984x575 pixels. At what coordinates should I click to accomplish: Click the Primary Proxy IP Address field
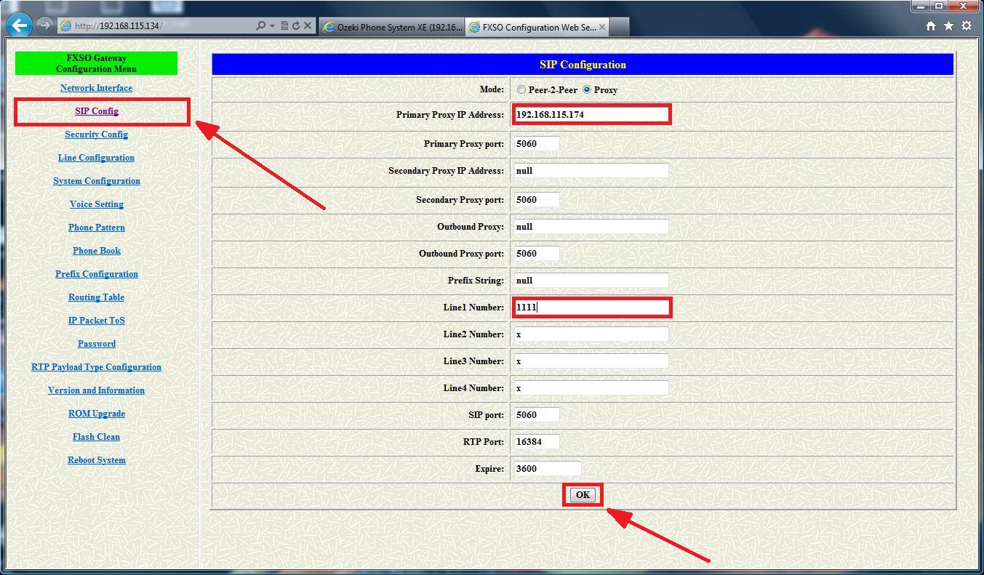point(590,114)
